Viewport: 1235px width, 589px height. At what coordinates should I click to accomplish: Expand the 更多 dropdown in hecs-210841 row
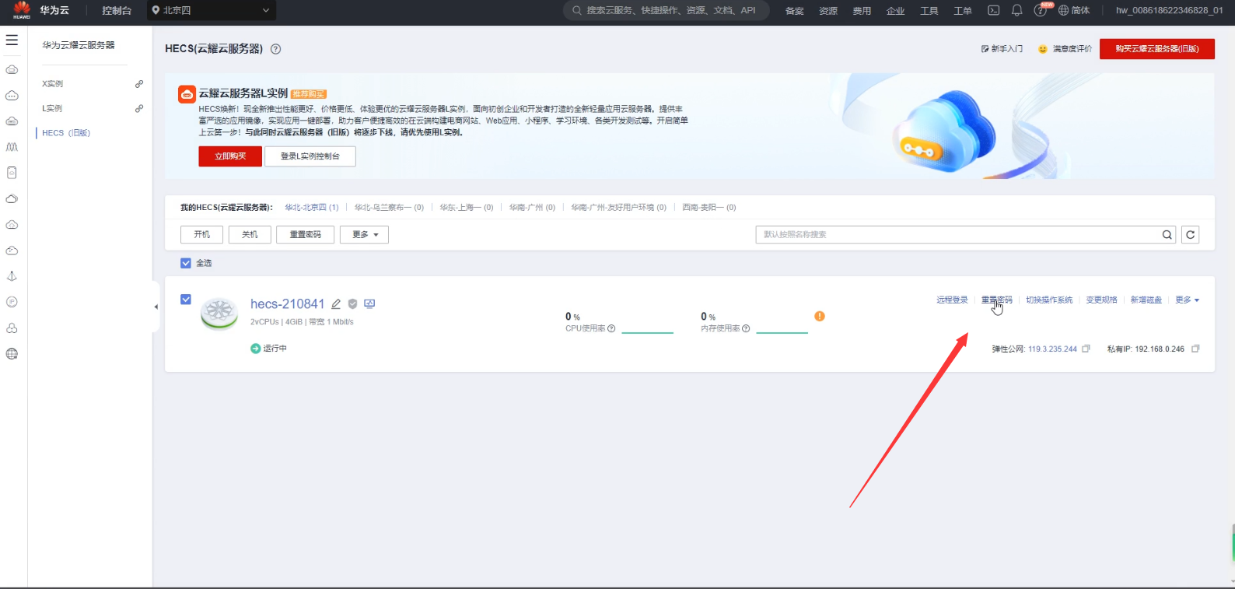coord(1187,300)
